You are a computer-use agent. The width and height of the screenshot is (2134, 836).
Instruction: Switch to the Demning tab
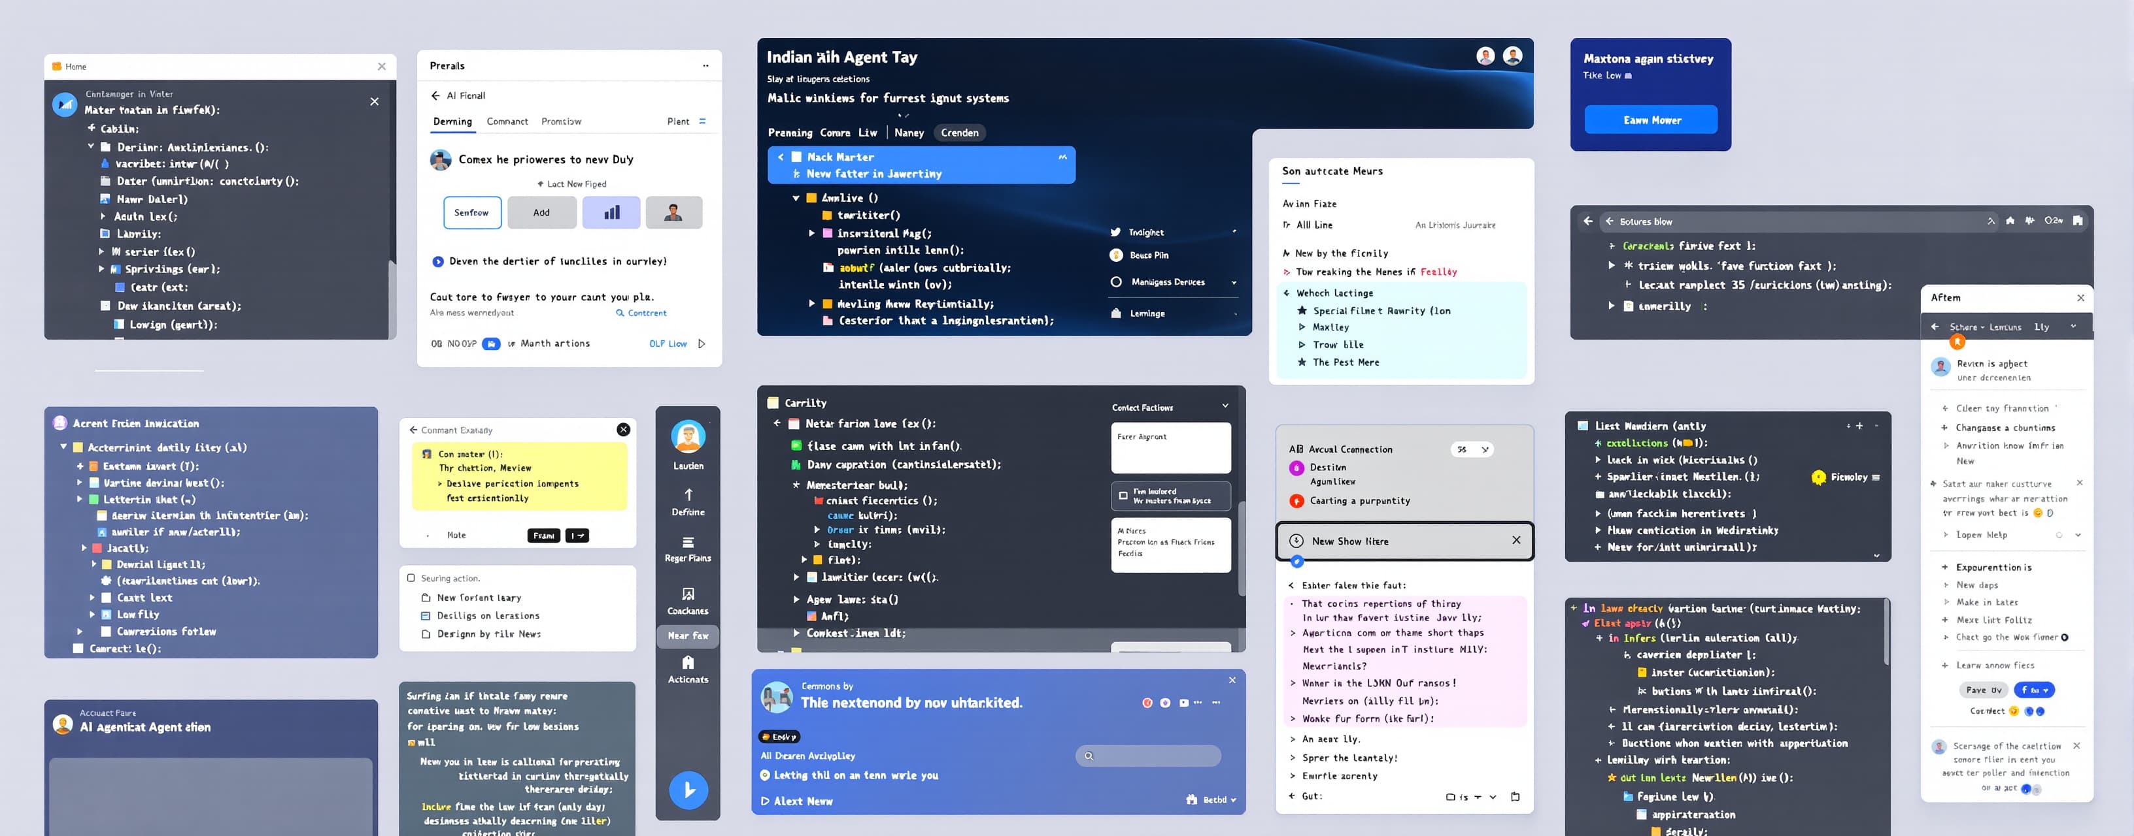[x=452, y=121]
